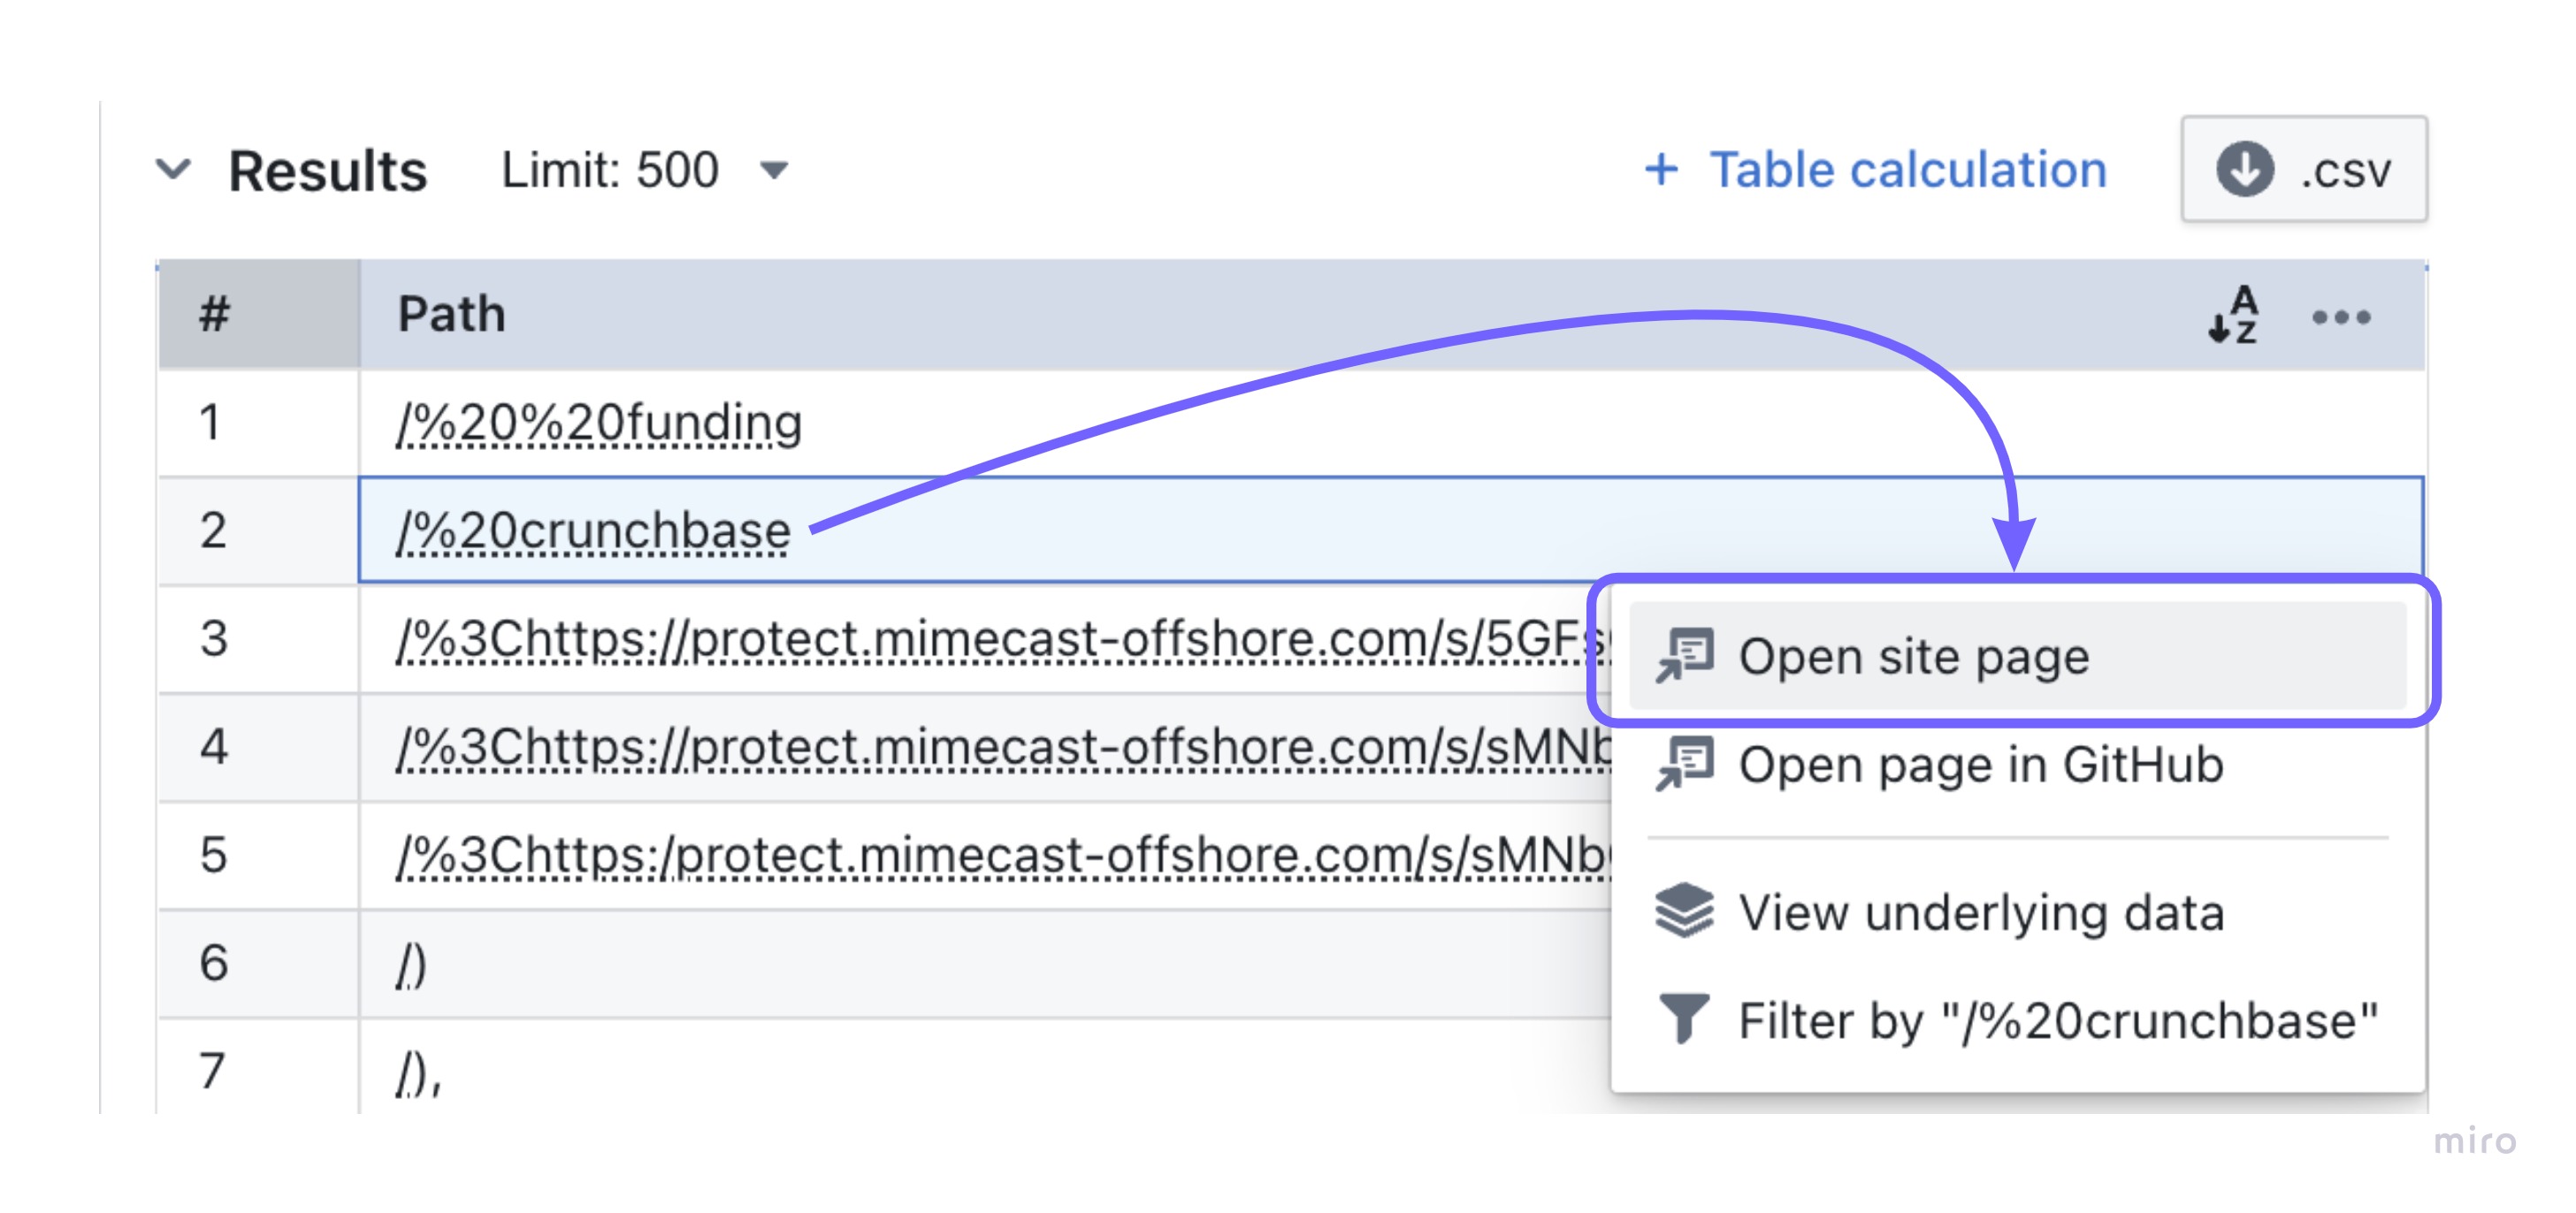Choose Open page in GitHub menu entry
This screenshot has width=2576, height=1213.
pyautogui.click(x=2017, y=765)
